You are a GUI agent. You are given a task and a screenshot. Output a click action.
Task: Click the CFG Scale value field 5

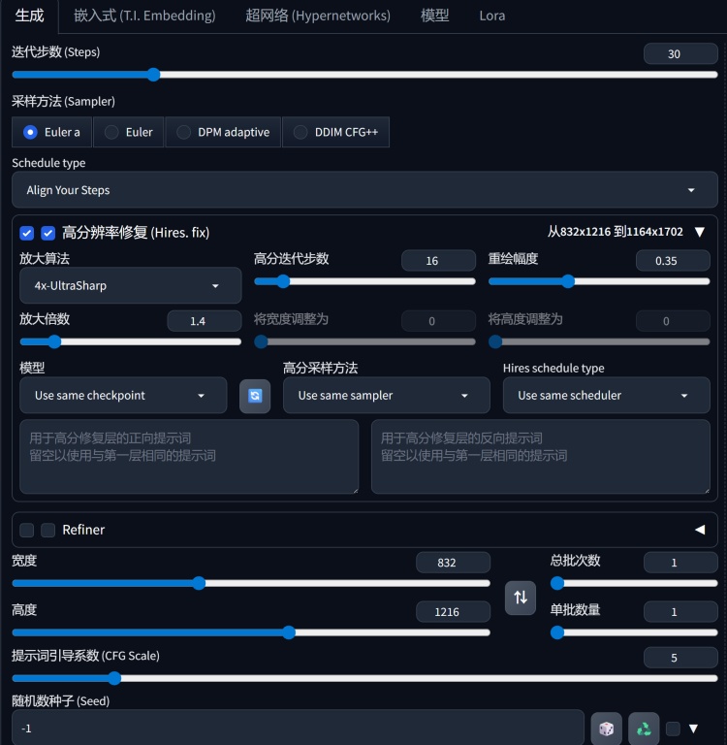pos(680,658)
